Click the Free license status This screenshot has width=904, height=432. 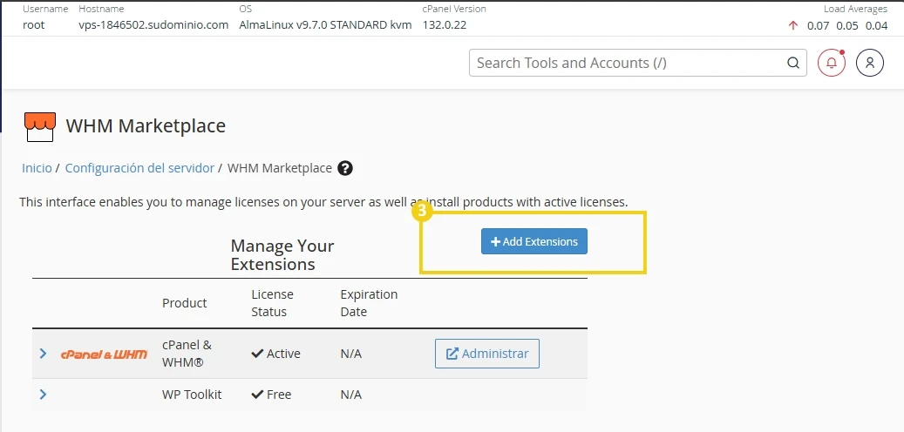tap(271, 395)
